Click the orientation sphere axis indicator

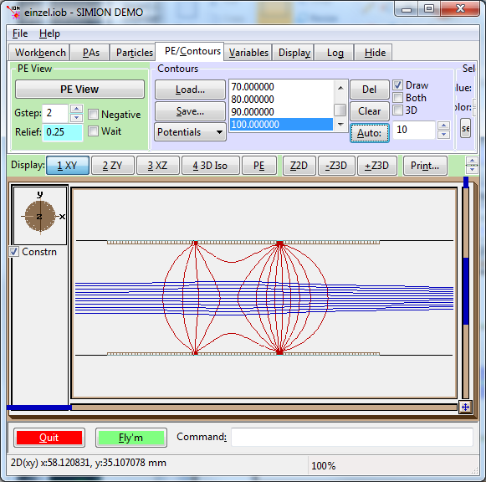click(x=40, y=216)
